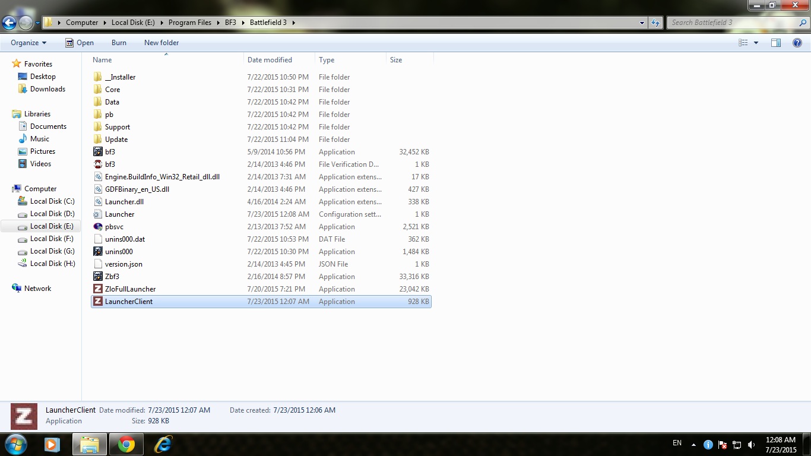811x456 pixels.
Task: Open the Organize dropdown menu
Action: click(x=28, y=43)
